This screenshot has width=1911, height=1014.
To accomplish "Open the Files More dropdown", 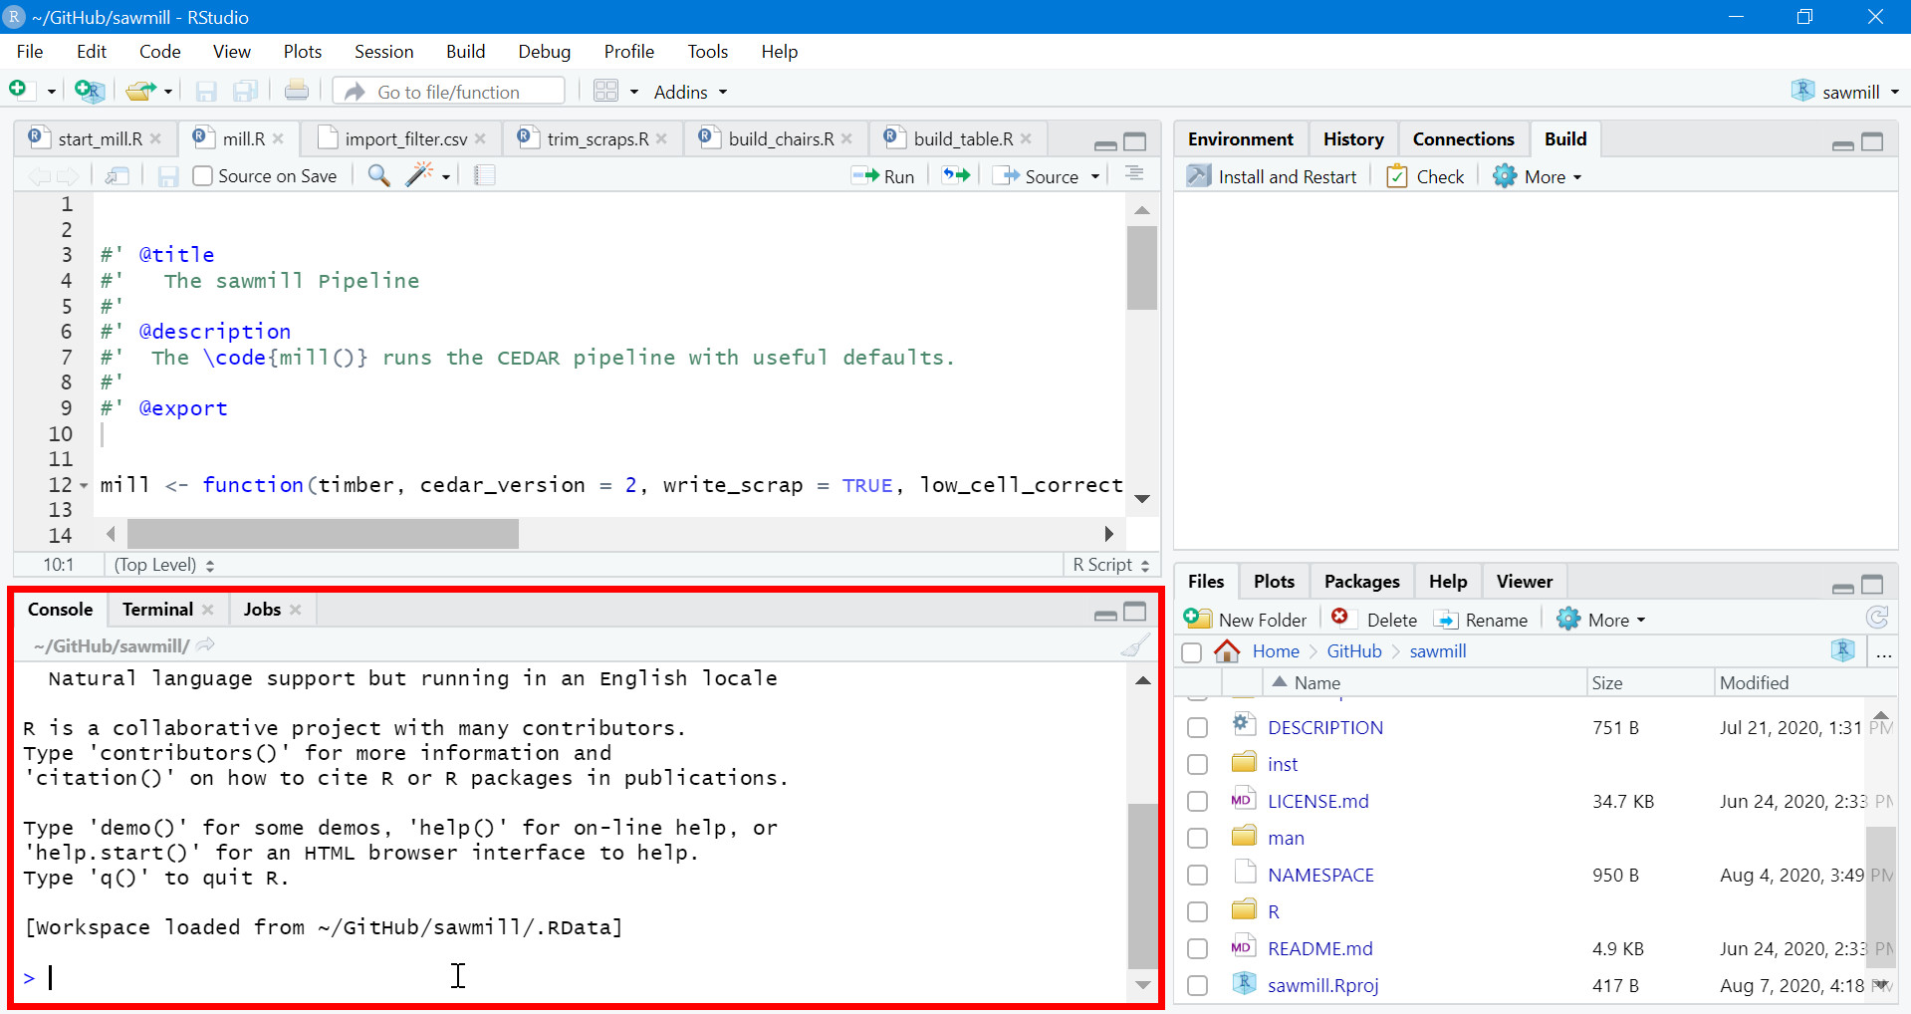I will (1601, 620).
